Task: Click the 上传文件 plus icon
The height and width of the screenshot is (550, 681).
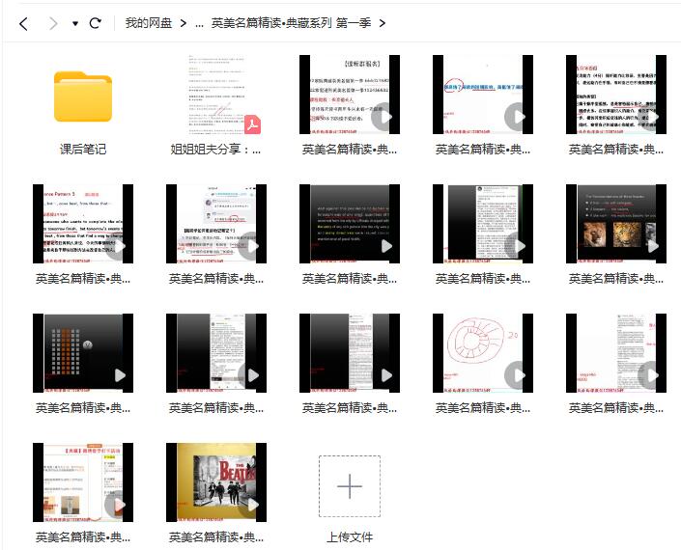Action: (x=350, y=486)
